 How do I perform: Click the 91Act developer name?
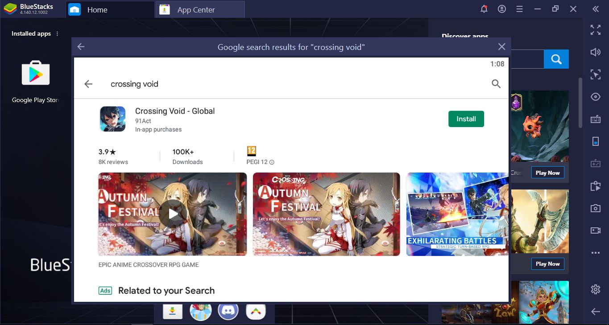tap(143, 121)
